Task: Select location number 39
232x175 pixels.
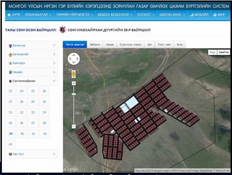Action: (11, 133)
